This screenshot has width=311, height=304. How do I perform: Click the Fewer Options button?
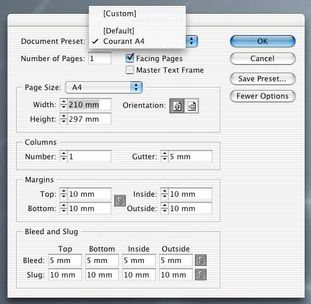pos(263,96)
